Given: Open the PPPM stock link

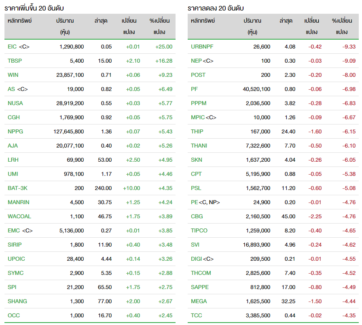Looking at the screenshot, I should tap(199, 103).
